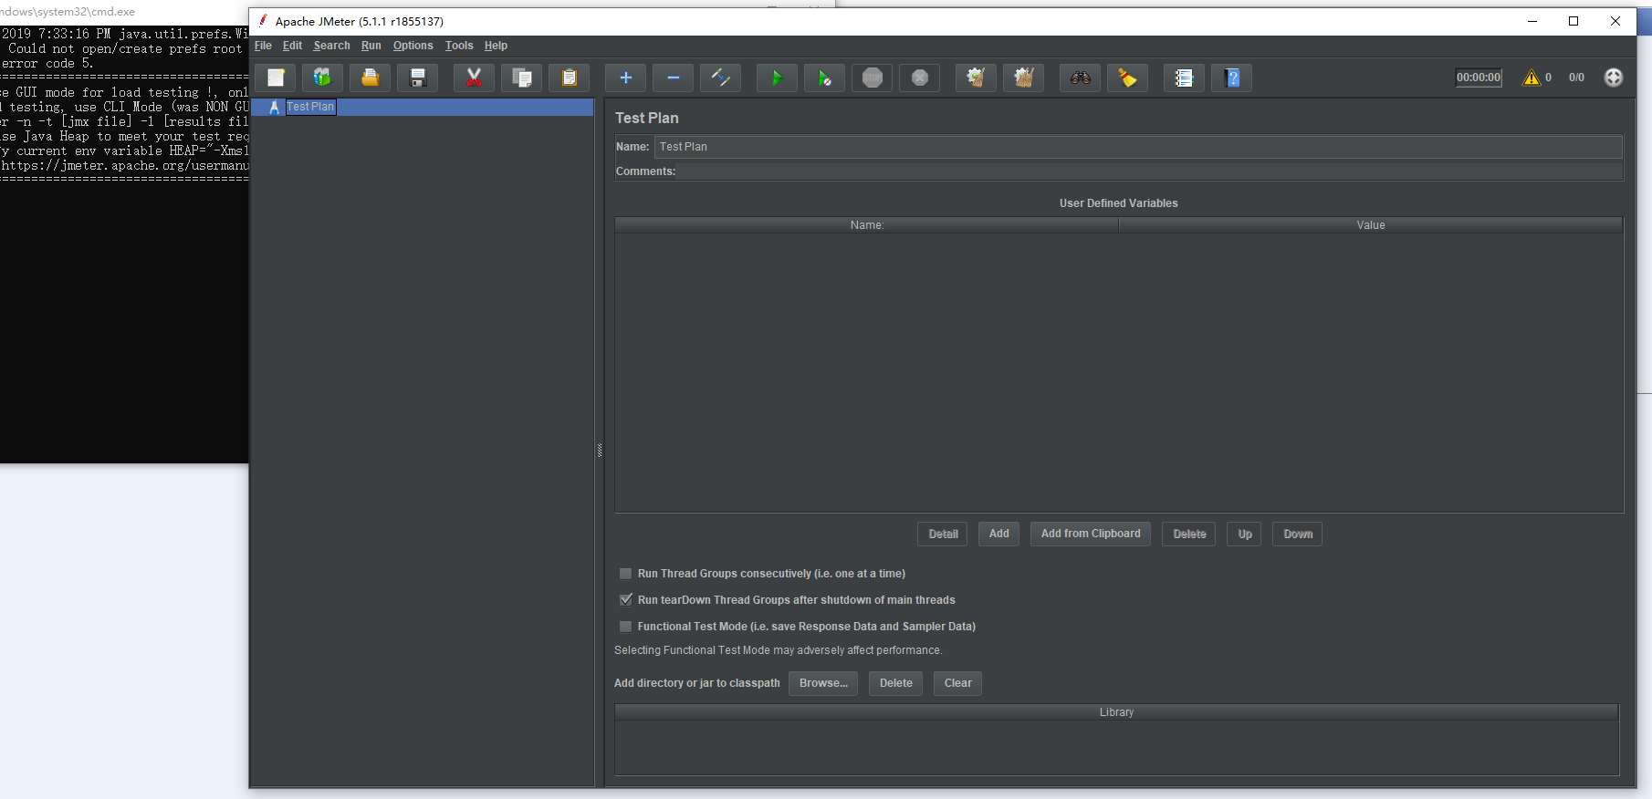Click the Library column header
1652x799 pixels.
[x=1116, y=712]
